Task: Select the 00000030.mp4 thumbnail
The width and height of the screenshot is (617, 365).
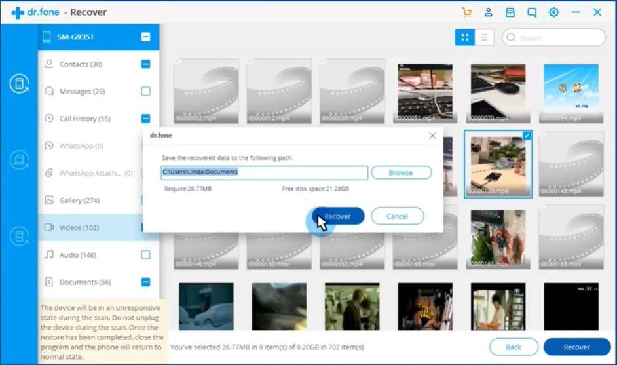Action: coord(352,91)
